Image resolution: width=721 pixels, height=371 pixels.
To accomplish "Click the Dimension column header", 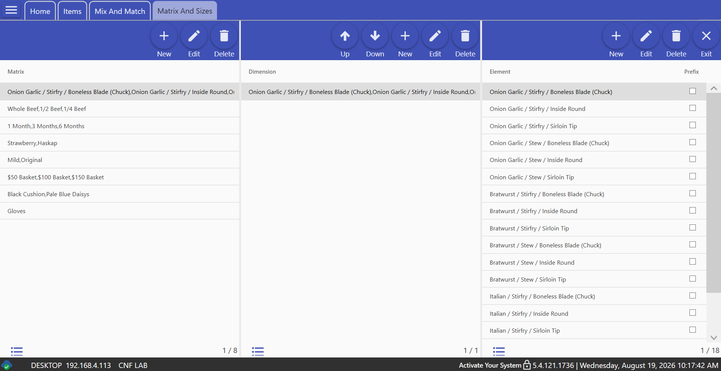I will [262, 71].
